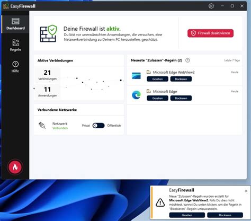This screenshot has width=251, height=221.
Task: Click the warning triangle icon in notification
Action: click(x=160, y=202)
